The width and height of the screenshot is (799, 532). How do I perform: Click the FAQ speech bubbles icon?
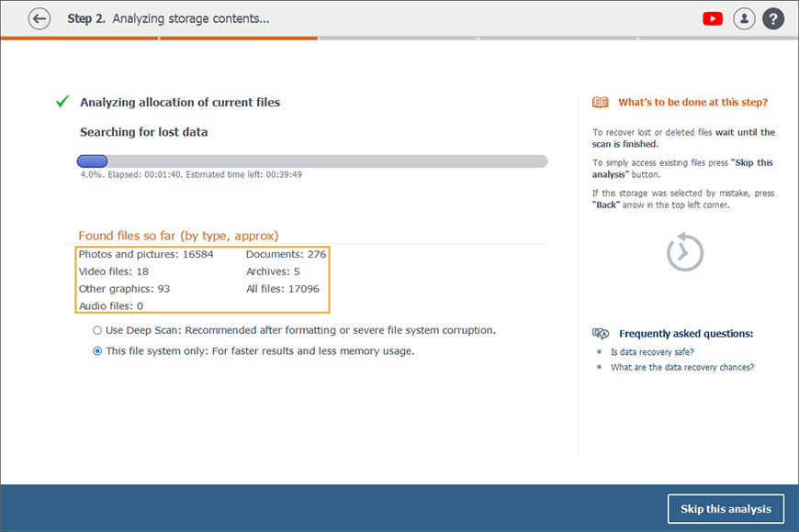[601, 334]
